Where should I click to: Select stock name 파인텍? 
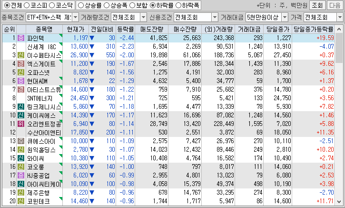(35, 38)
